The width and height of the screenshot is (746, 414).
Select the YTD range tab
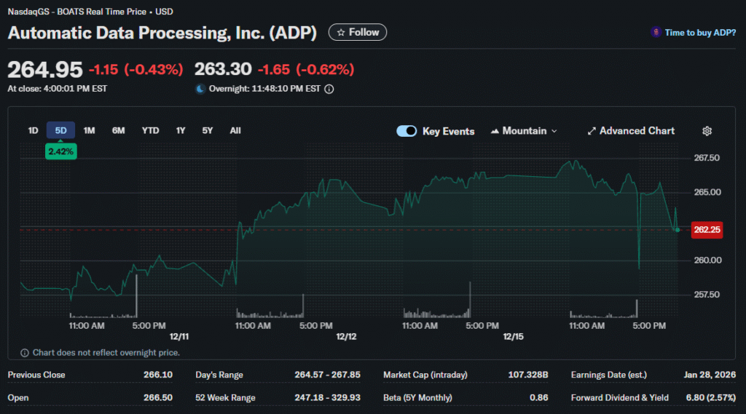[x=150, y=130]
